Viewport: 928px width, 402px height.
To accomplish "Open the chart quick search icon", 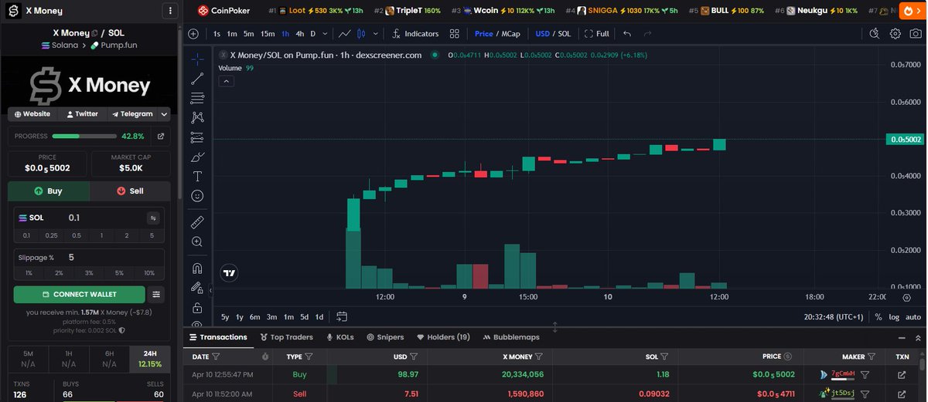I will [x=875, y=34].
